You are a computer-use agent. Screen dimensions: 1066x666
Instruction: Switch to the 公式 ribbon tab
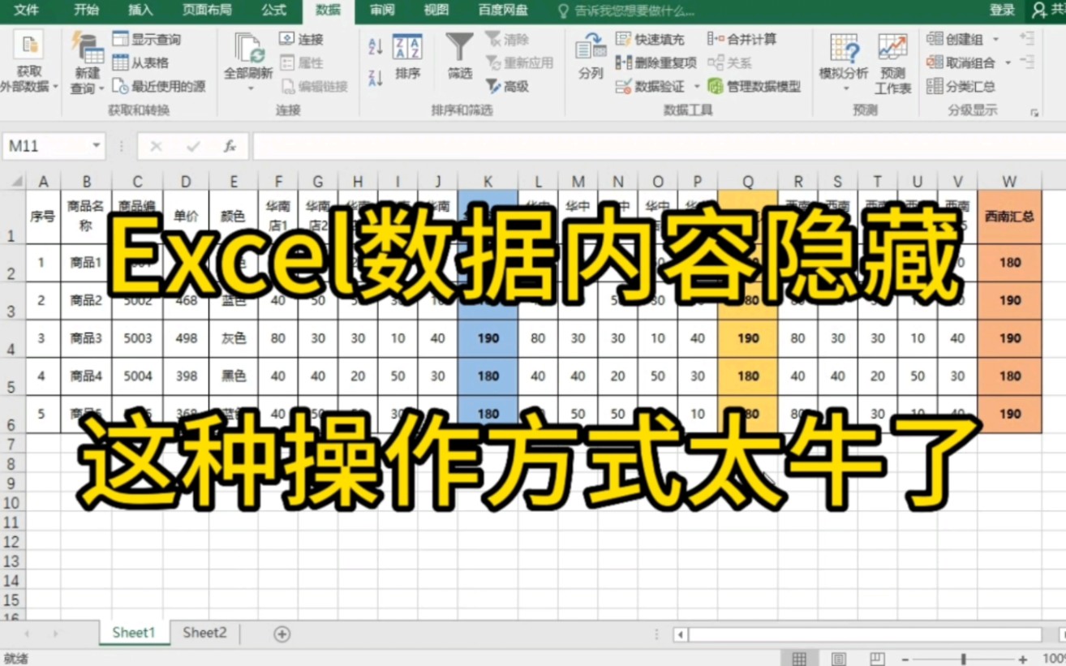coord(273,11)
